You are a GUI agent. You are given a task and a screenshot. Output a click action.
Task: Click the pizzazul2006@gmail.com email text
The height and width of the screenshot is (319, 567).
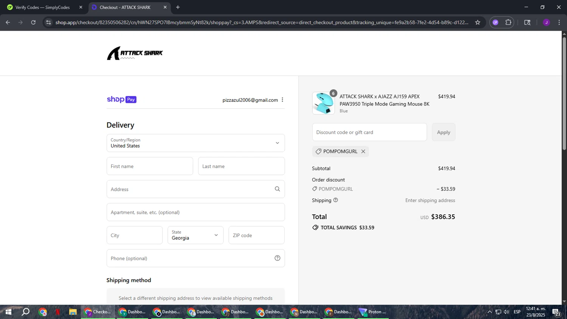pyautogui.click(x=250, y=100)
